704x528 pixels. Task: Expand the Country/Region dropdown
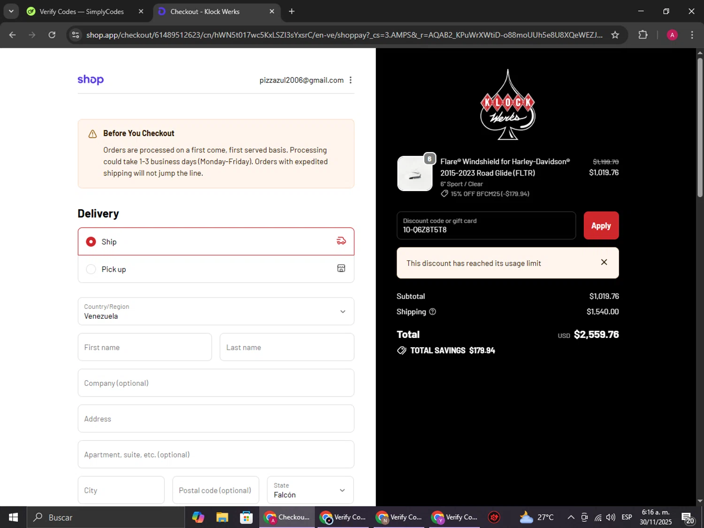pos(216,311)
